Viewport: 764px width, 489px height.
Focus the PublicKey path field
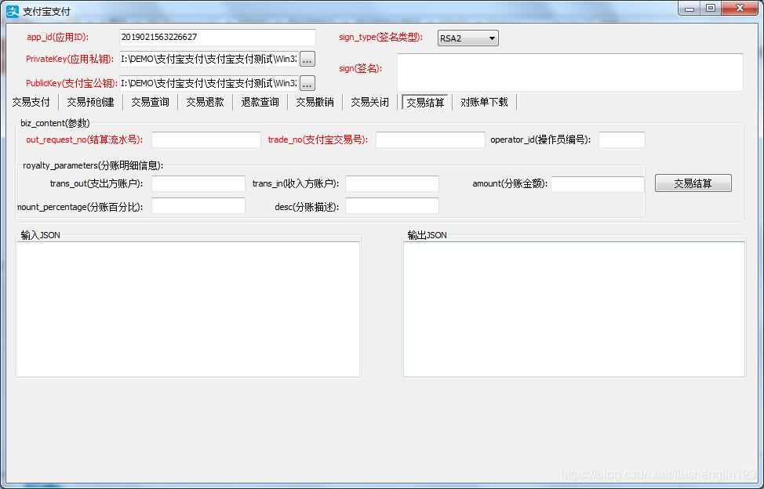[x=209, y=83]
